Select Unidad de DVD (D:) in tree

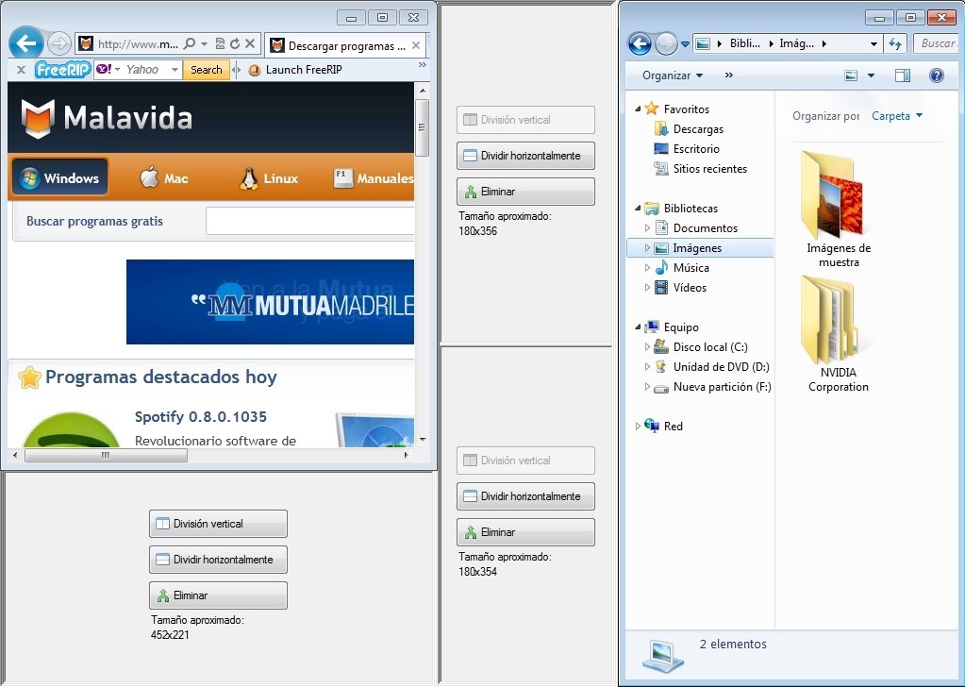pyautogui.click(x=721, y=367)
